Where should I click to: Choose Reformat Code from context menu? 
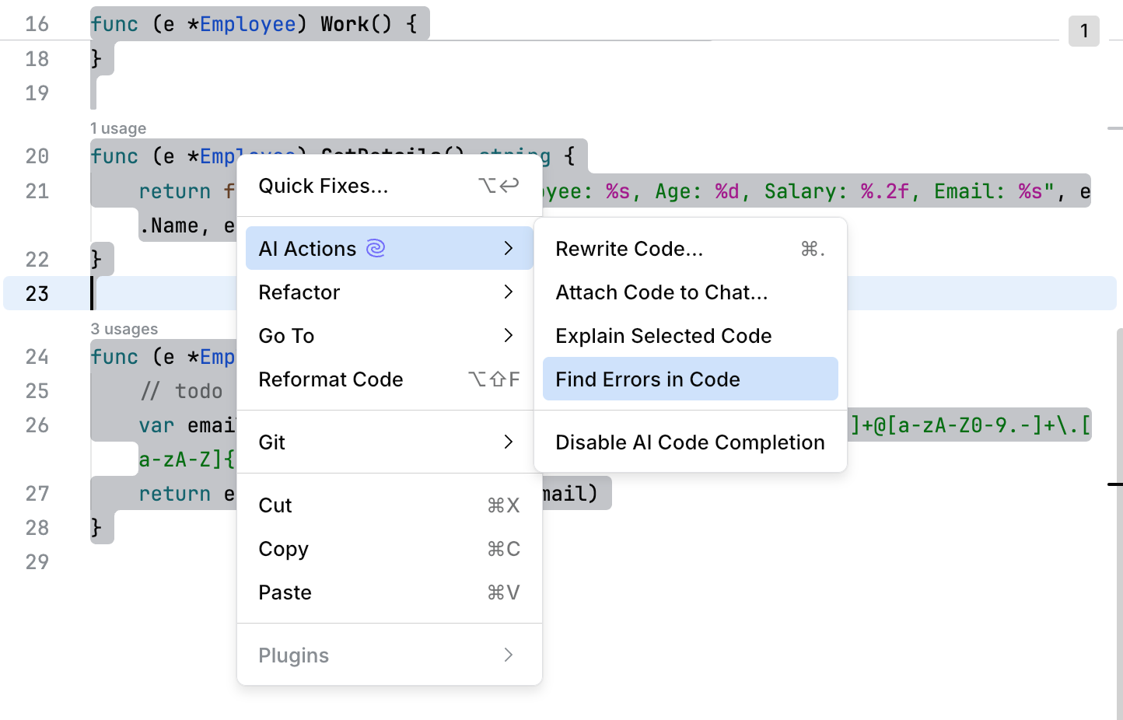[389, 379]
